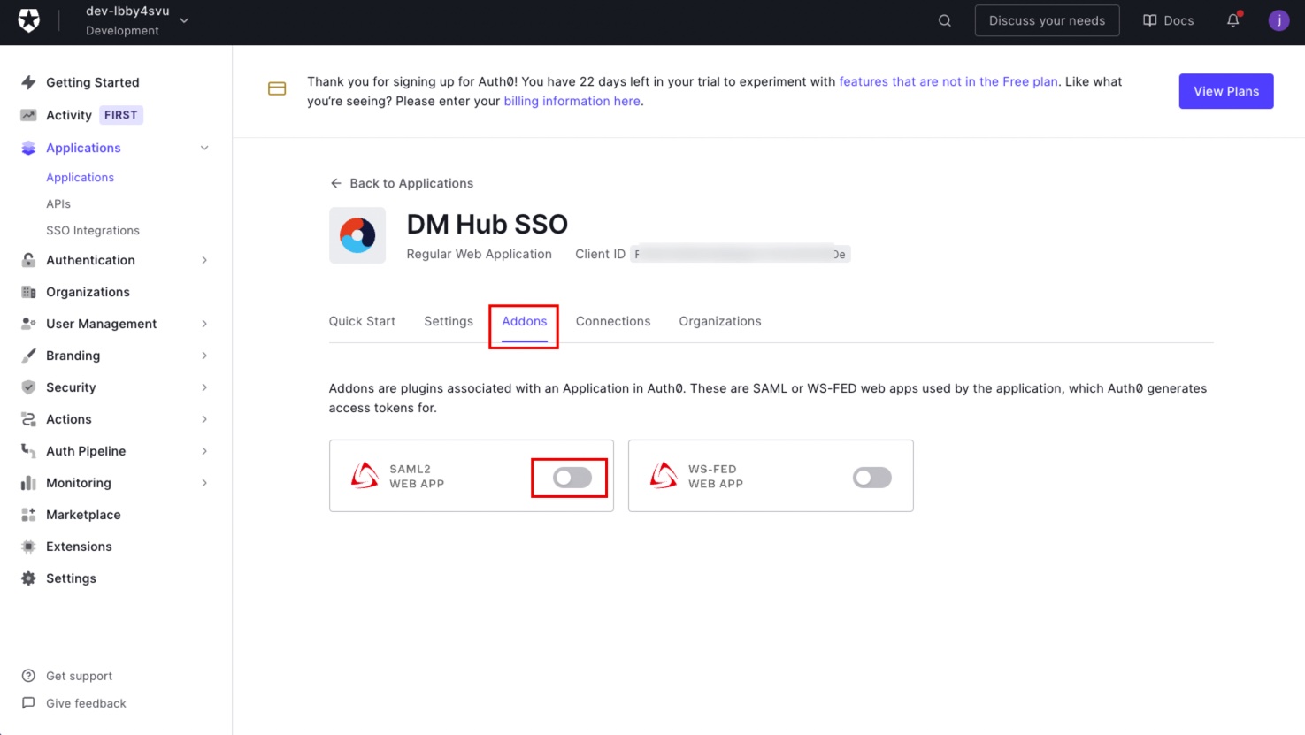
Task: Click the billing credit card icon in banner
Action: tap(277, 88)
